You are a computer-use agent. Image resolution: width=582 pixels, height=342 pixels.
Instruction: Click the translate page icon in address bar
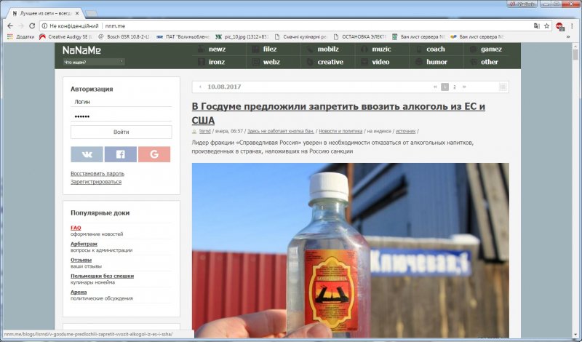[x=537, y=26]
